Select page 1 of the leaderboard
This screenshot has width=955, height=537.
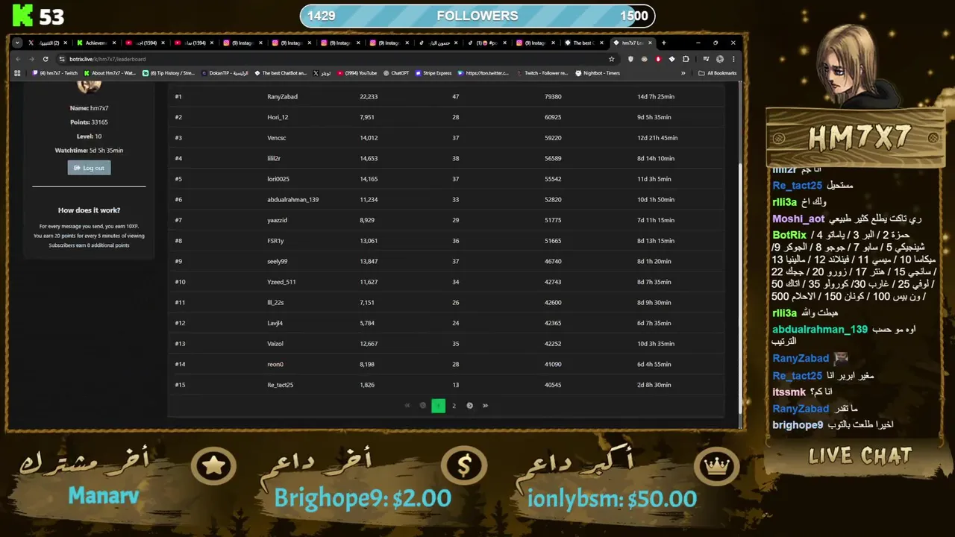click(438, 406)
